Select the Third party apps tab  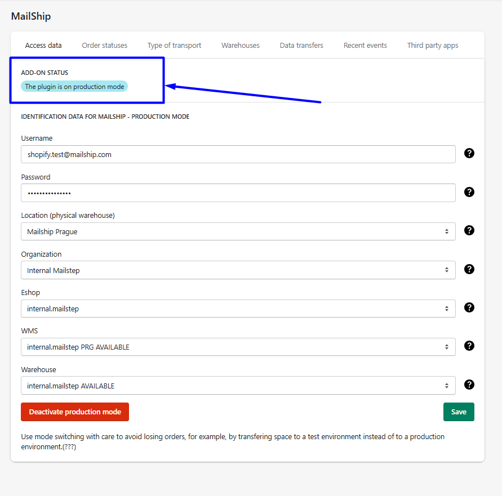coord(432,46)
